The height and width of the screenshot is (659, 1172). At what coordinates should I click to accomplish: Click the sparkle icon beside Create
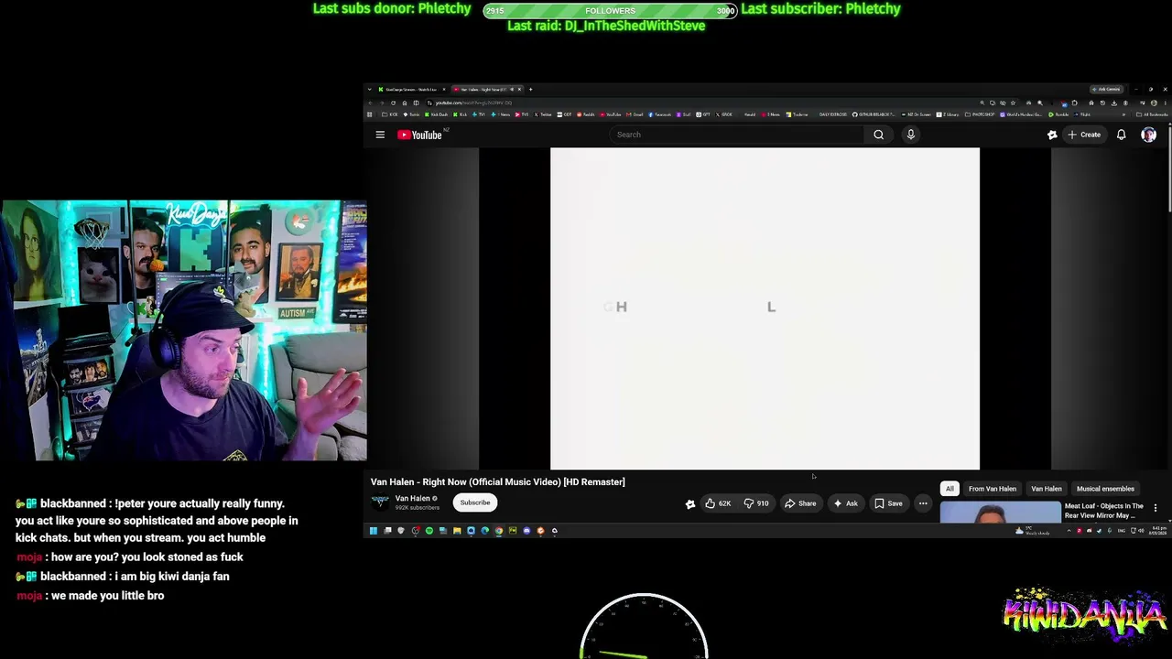point(1052,135)
